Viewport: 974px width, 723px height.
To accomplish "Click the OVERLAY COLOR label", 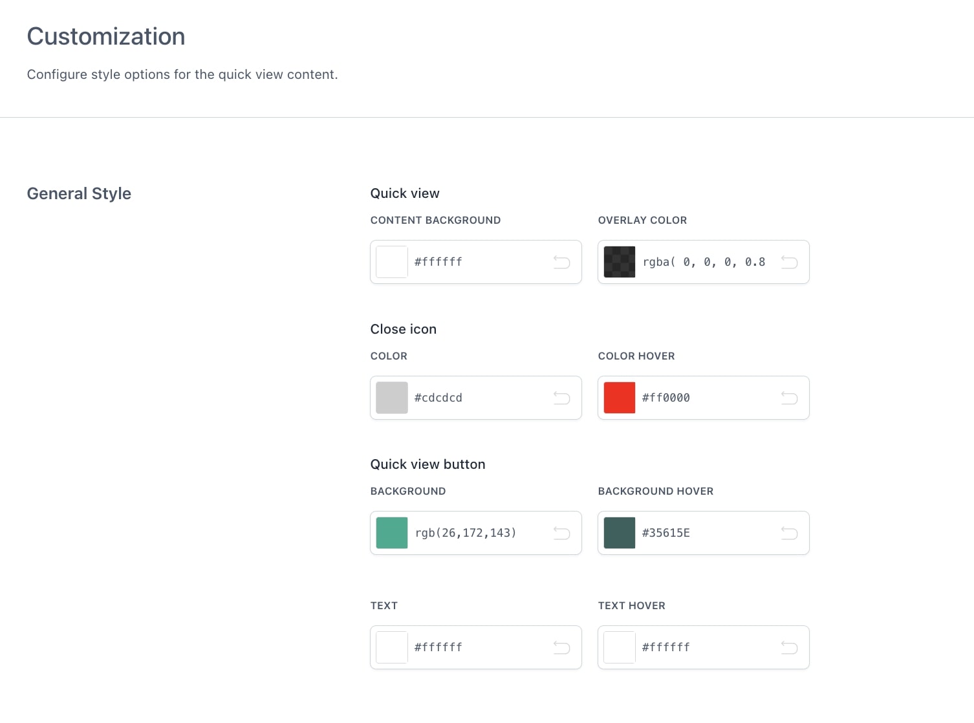I will (x=642, y=221).
